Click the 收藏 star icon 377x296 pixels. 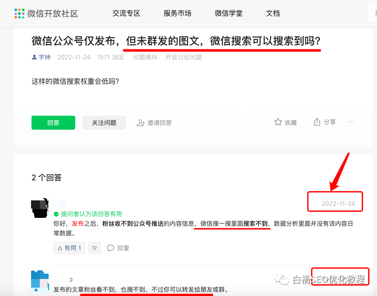tap(278, 122)
